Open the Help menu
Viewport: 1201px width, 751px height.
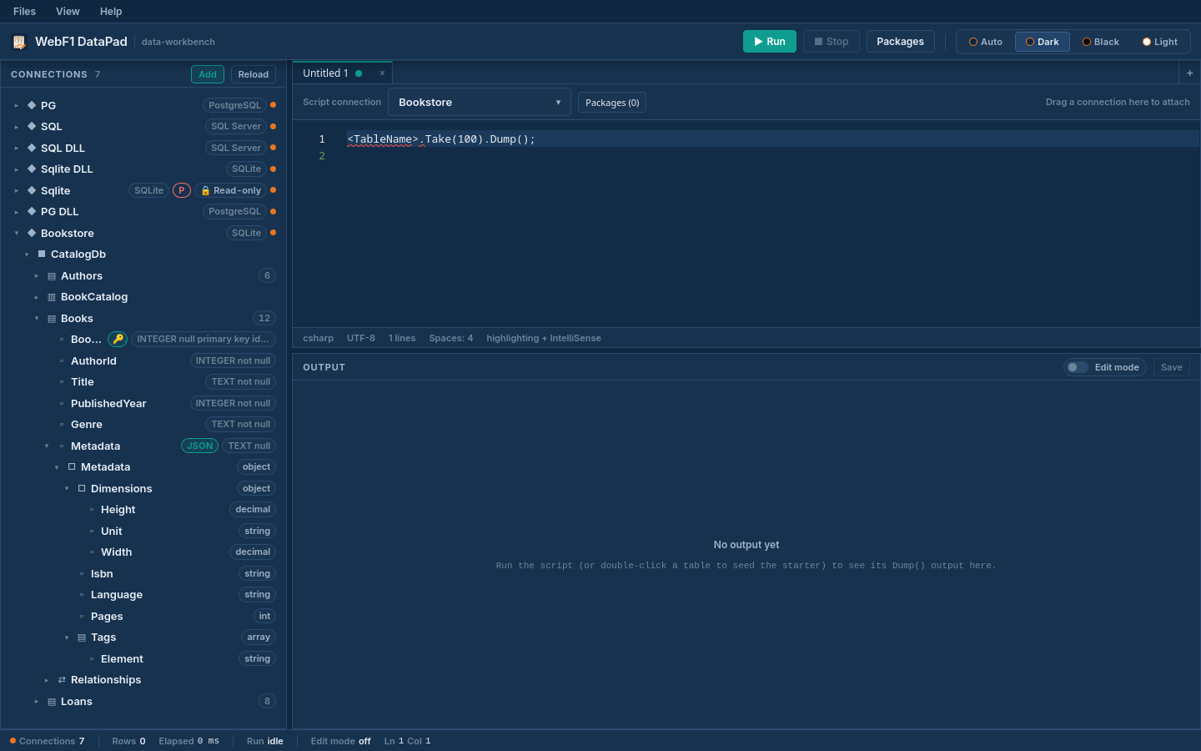coord(111,12)
